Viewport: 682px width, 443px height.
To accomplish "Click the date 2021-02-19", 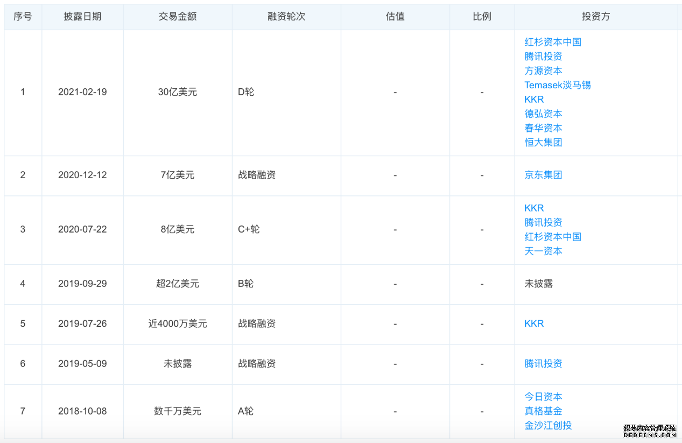I will point(82,92).
